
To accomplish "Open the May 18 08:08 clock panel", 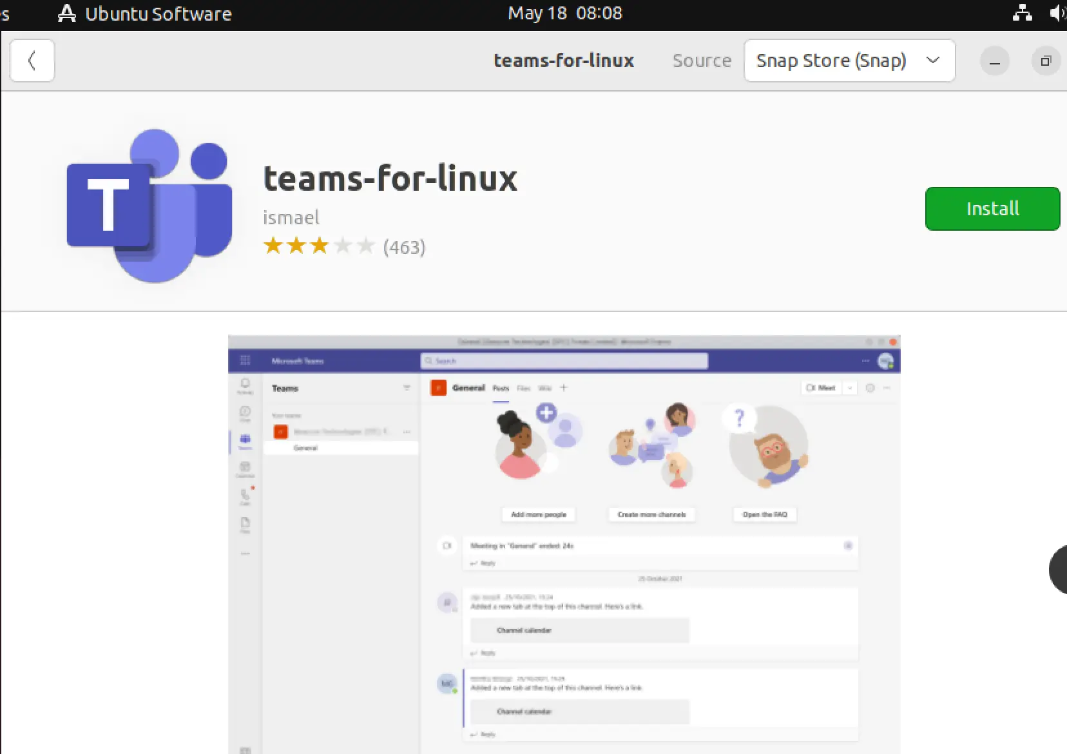I will [565, 14].
